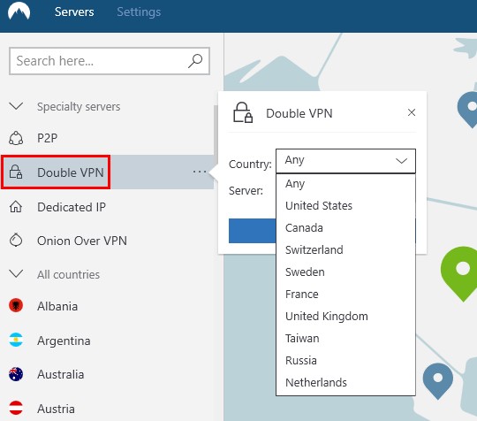Image resolution: width=477 pixels, height=421 pixels.
Task: Open the Servers tab
Action: click(x=74, y=11)
